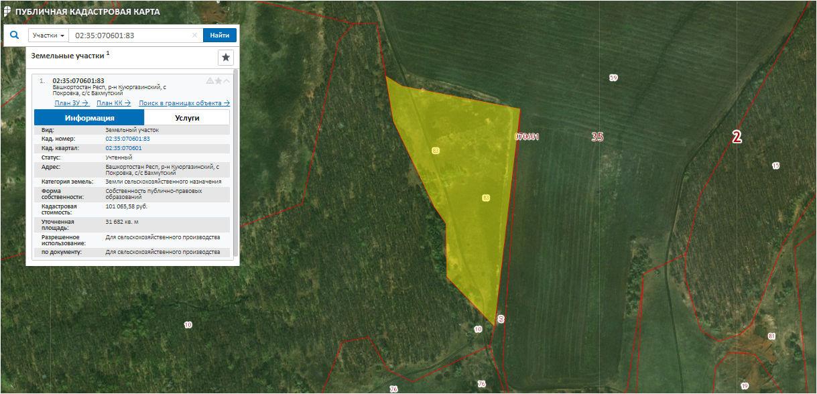Screen dimensions: 817x394
Task: Clear the search field with the X
Action: tap(195, 36)
